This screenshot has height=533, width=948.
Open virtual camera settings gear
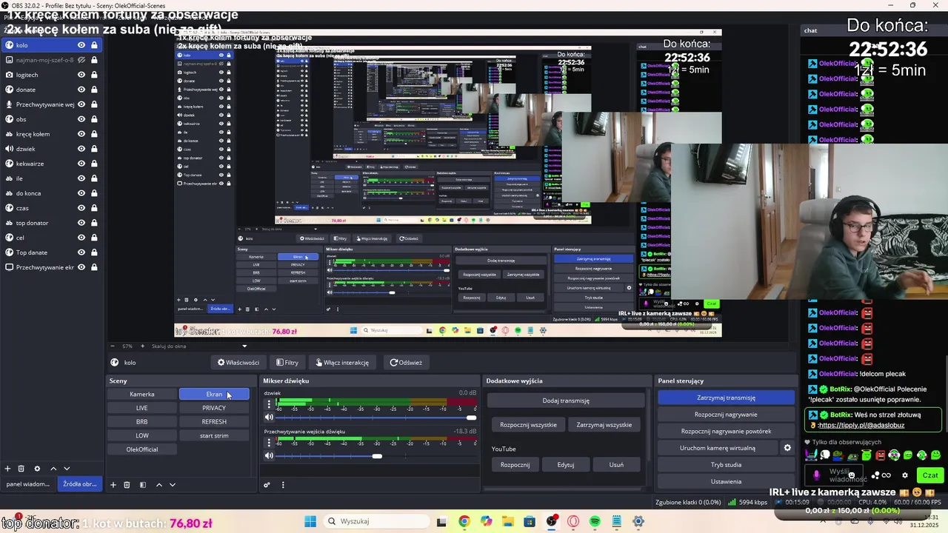click(787, 448)
